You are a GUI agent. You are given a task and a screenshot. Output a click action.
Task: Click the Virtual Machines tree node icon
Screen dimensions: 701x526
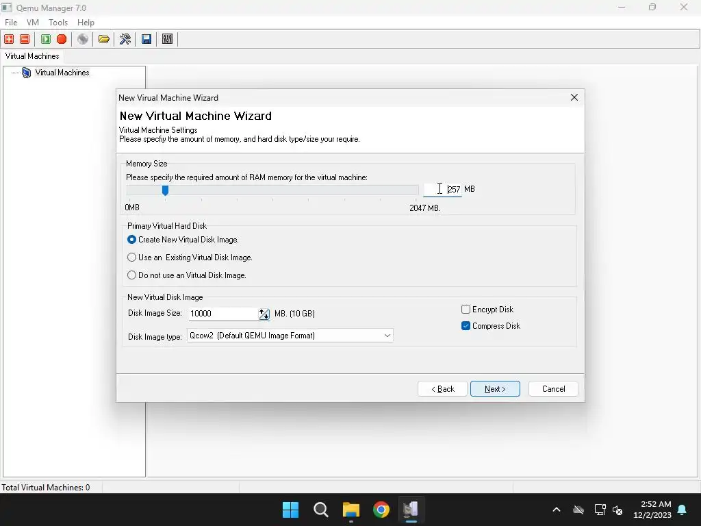pos(27,73)
